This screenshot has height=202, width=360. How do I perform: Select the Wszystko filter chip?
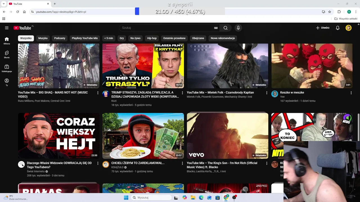26,38
